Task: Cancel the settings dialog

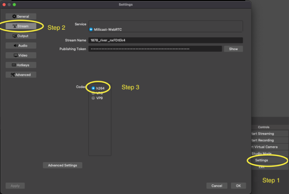Action: click(x=217, y=186)
